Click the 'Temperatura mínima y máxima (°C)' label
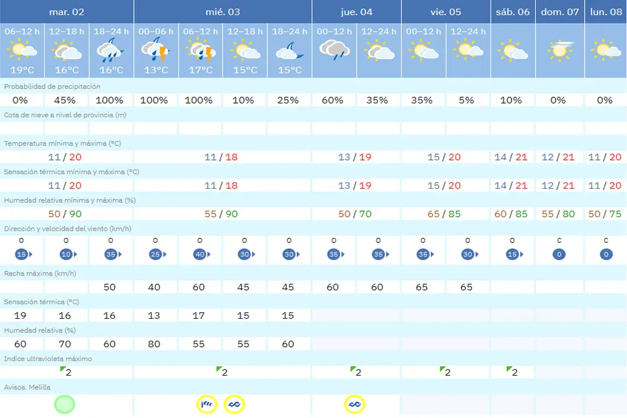 pyautogui.click(x=62, y=143)
